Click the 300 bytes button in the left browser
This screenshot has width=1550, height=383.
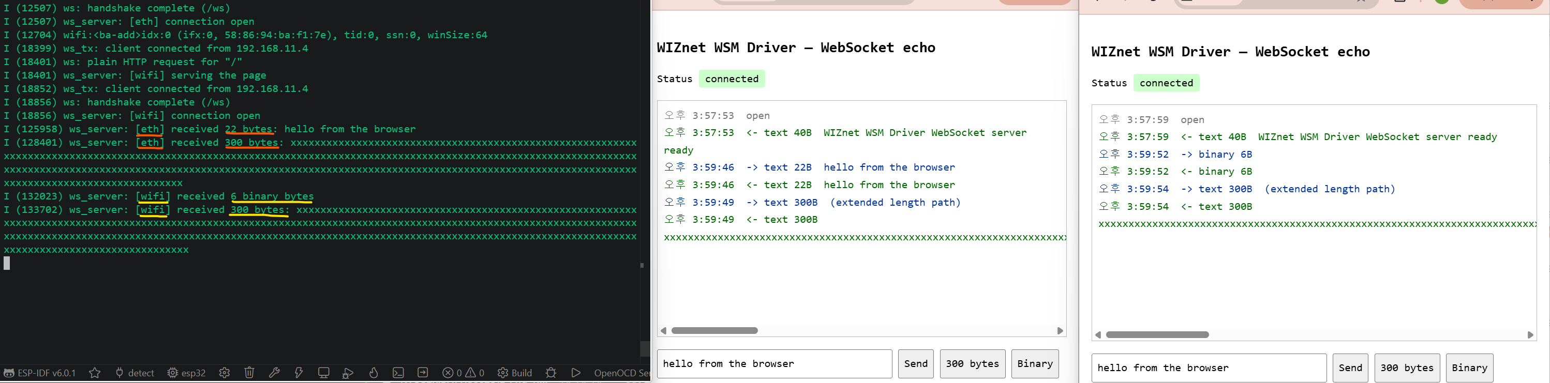972,364
